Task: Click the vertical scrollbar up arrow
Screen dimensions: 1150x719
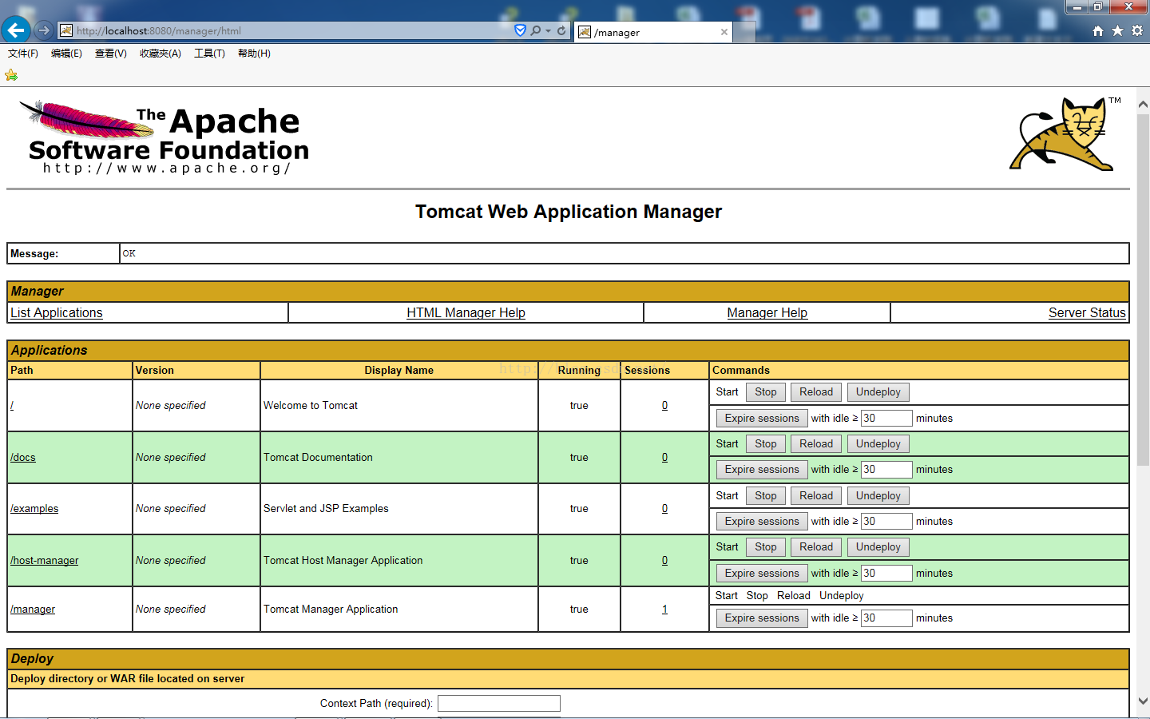Action: [1143, 105]
